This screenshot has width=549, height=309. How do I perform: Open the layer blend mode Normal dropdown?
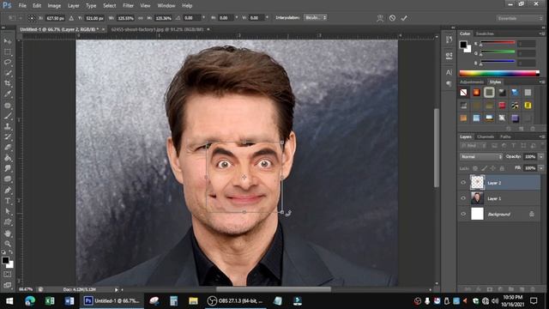481,156
